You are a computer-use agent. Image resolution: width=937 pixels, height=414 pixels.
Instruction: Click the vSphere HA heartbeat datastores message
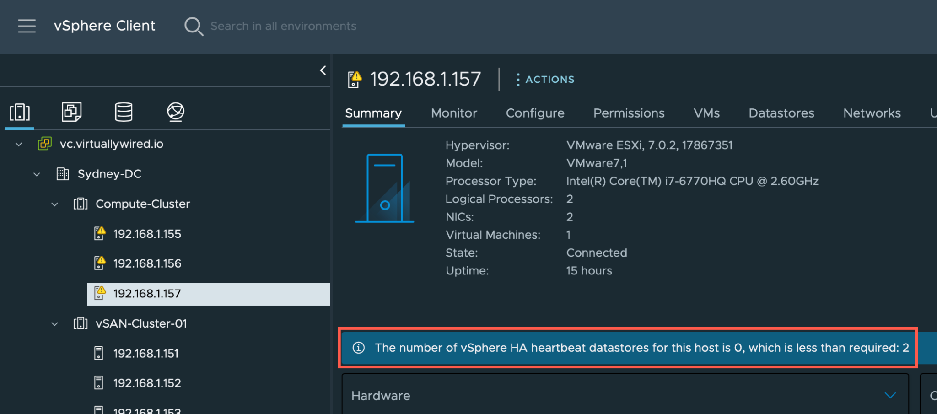click(x=642, y=348)
